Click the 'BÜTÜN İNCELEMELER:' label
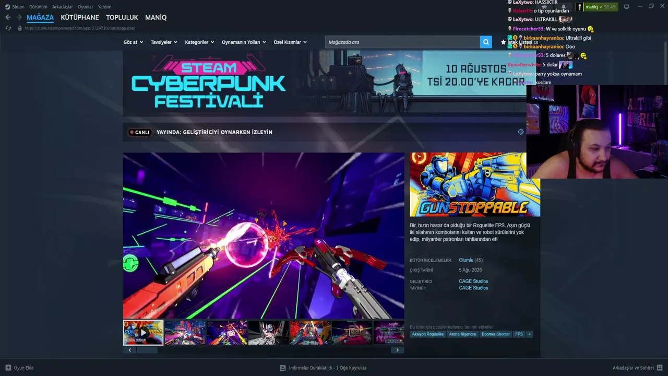Screen dimensions: 668x376 tap(431, 260)
